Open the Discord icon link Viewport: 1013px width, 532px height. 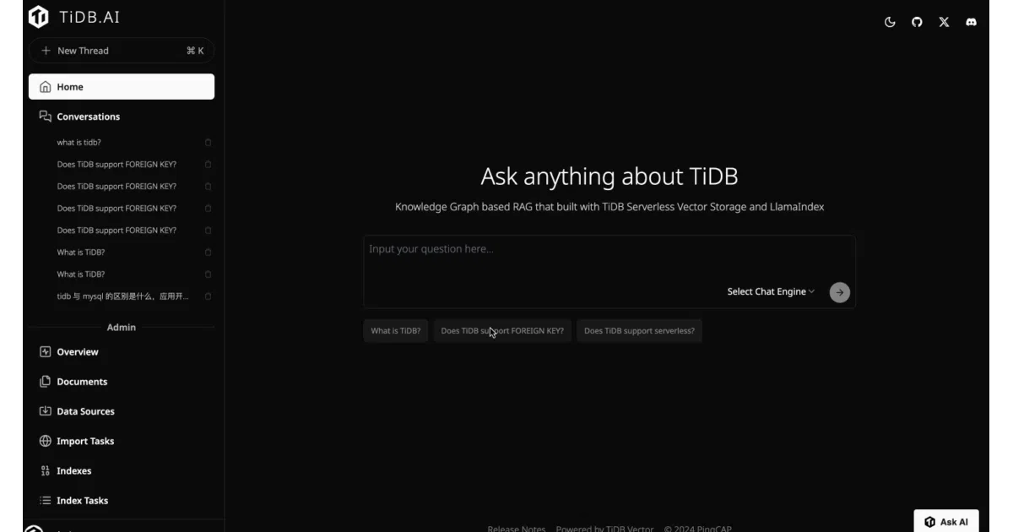click(971, 22)
